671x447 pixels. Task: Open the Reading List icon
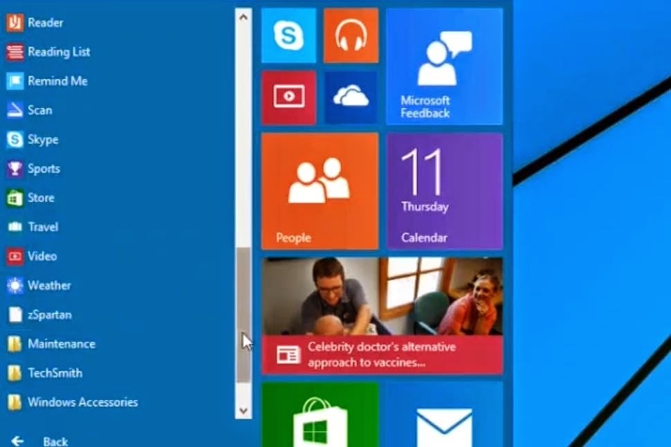click(15, 52)
